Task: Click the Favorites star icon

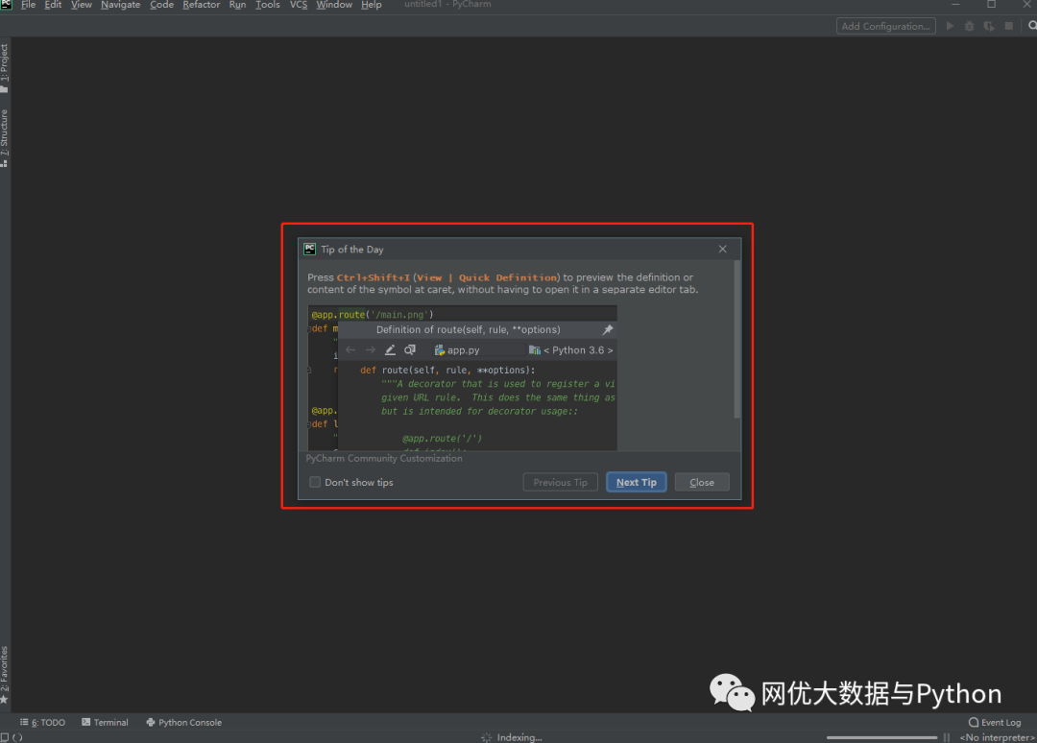Action: 4,699
